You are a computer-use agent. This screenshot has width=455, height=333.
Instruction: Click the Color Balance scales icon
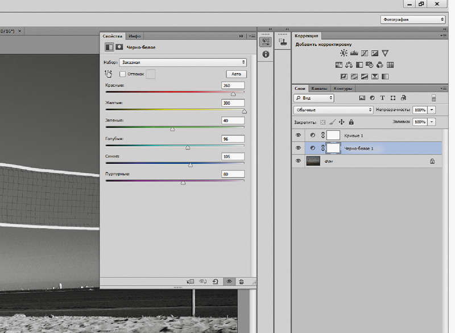[x=349, y=65]
